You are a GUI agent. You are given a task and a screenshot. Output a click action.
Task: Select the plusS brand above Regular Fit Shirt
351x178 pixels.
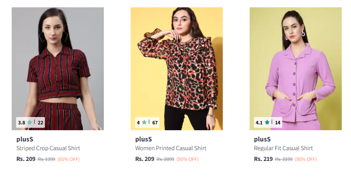tap(262, 139)
